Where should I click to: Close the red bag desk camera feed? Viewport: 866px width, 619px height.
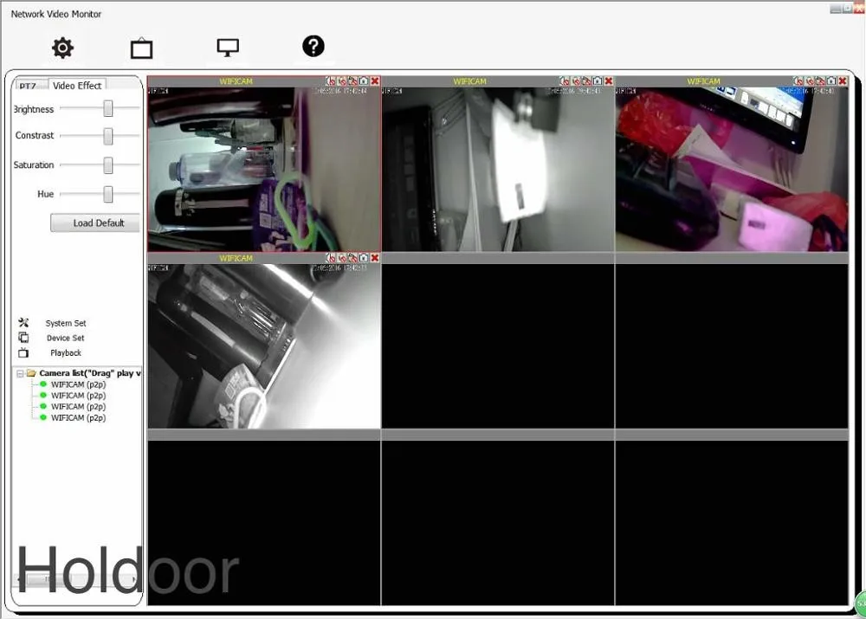(x=843, y=81)
